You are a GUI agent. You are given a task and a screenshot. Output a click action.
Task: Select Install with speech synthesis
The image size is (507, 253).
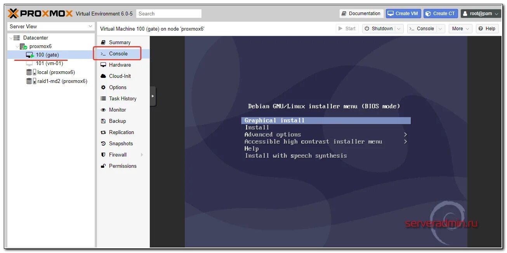coord(296,156)
